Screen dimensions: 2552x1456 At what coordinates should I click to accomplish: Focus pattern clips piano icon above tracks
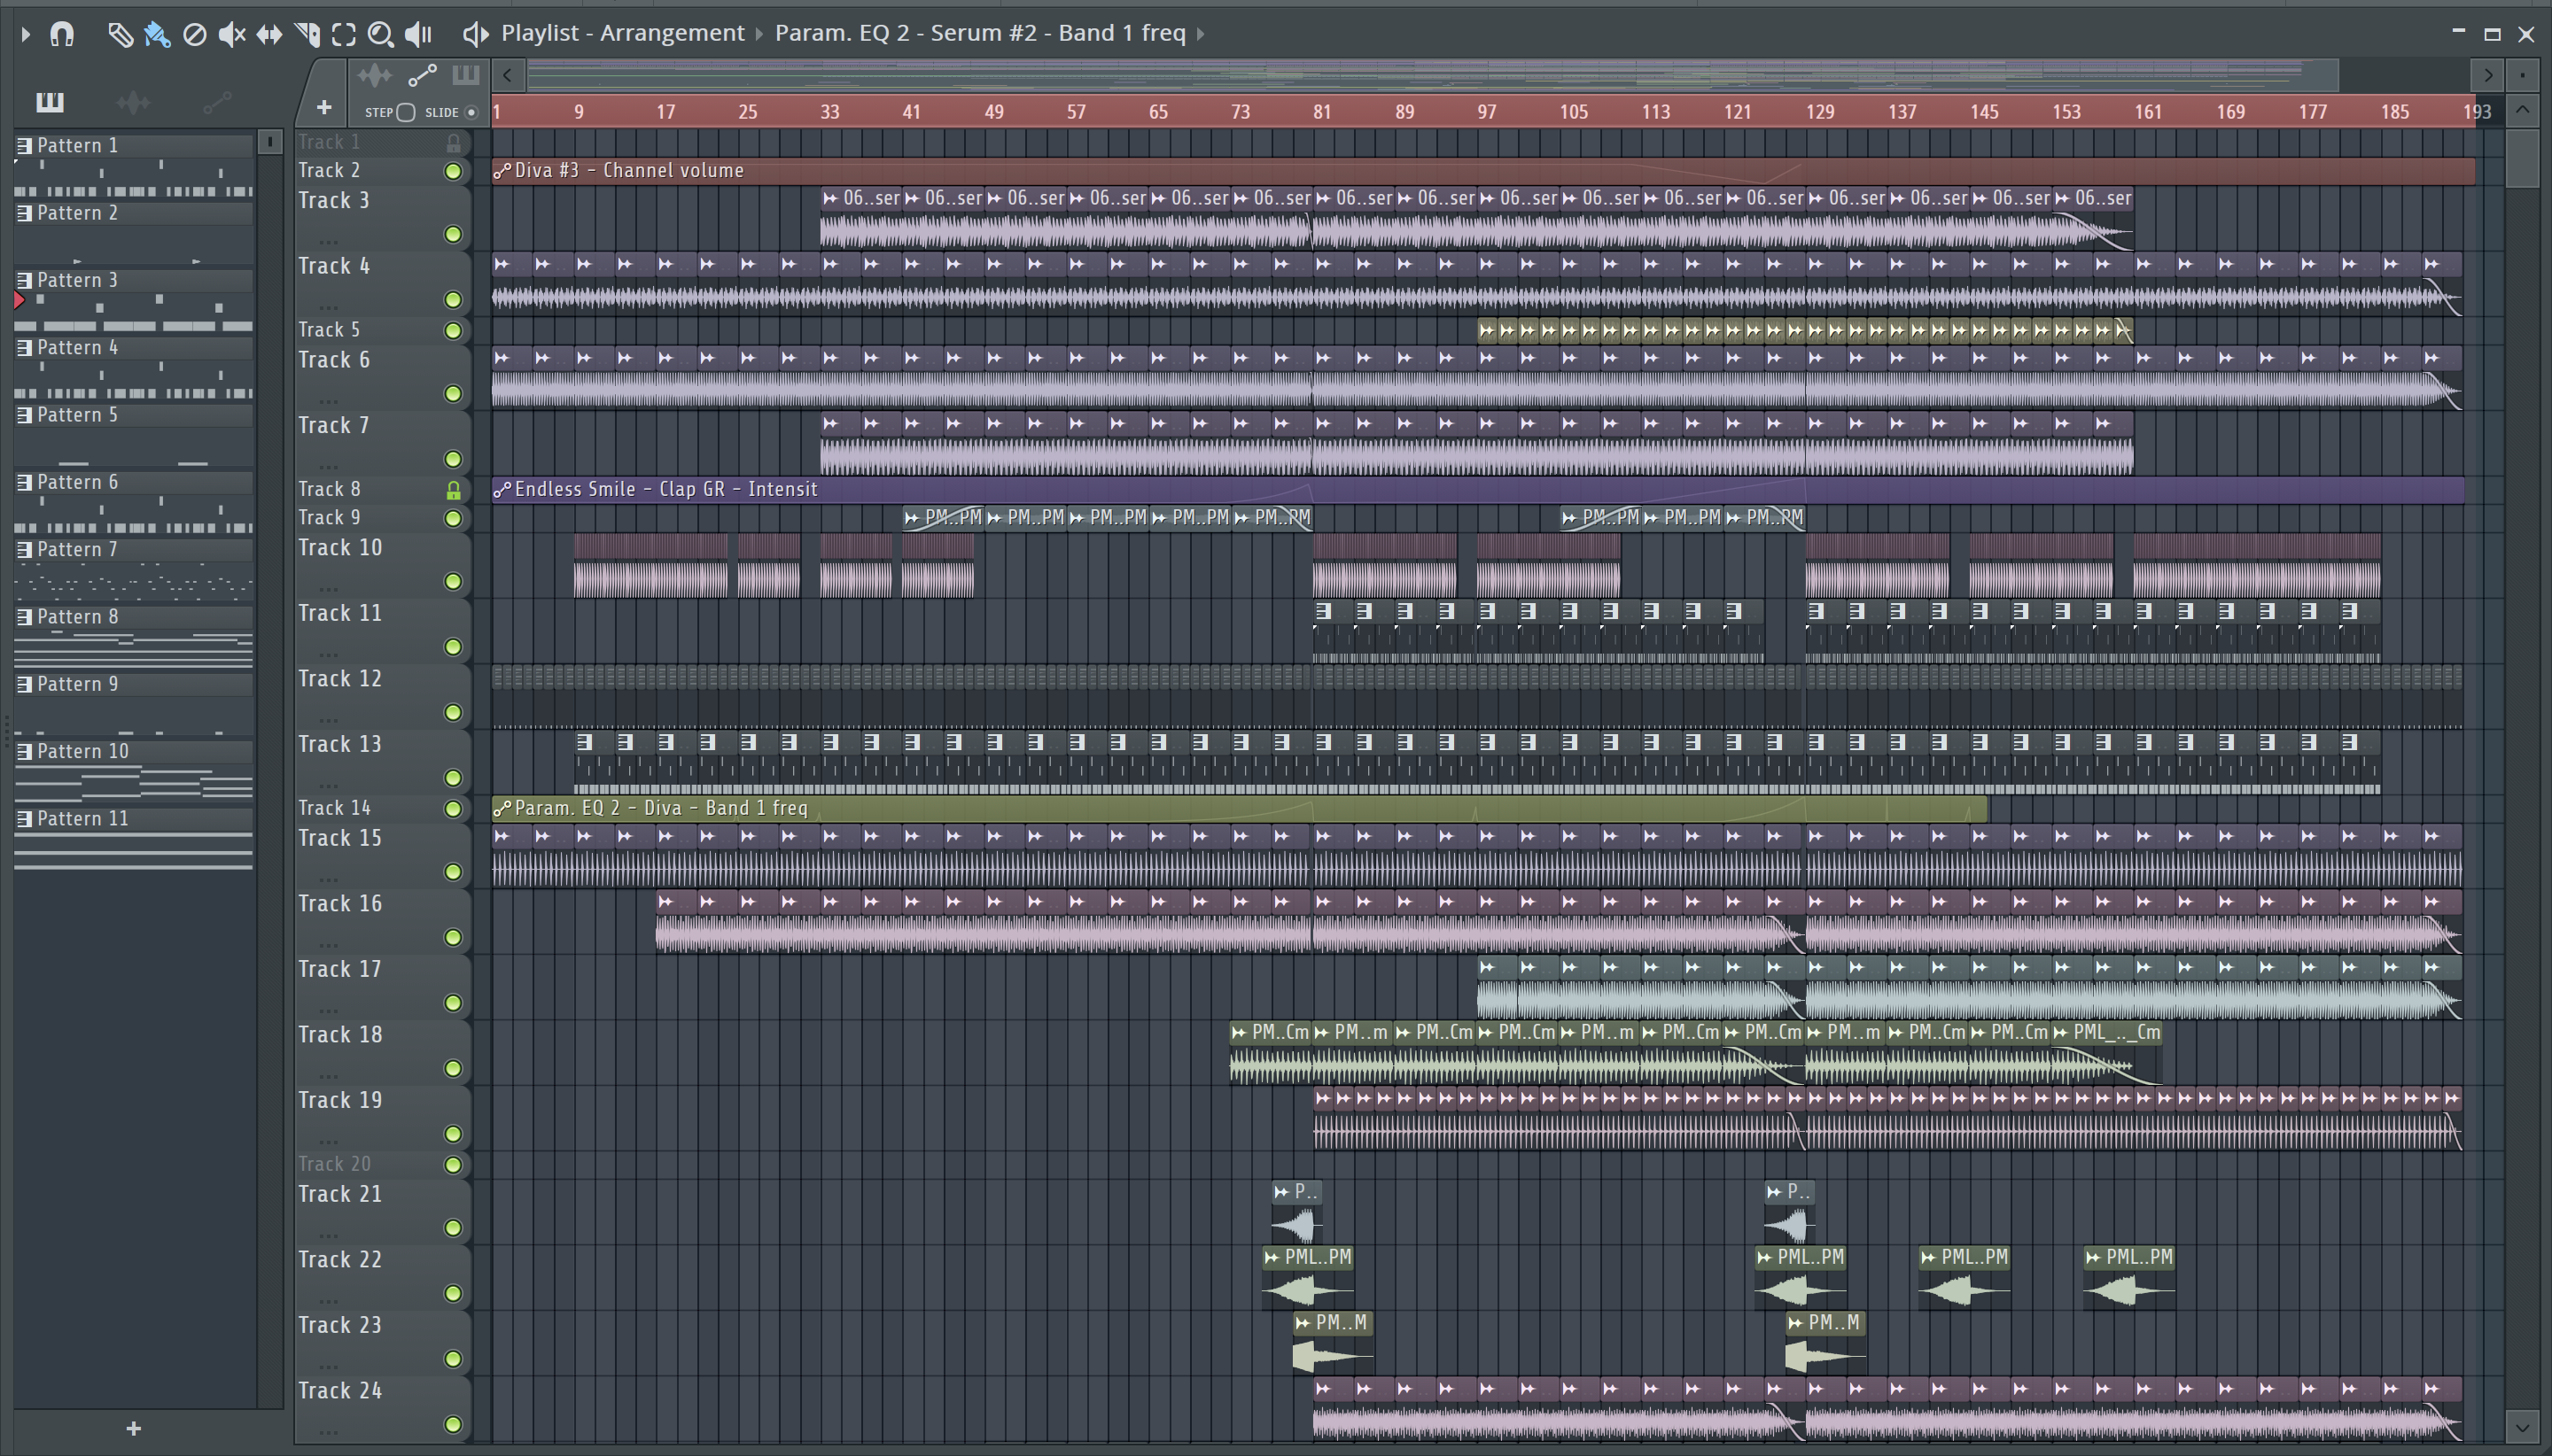[465, 76]
